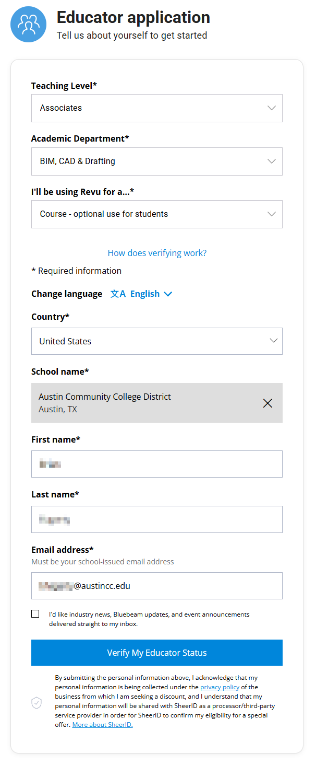Open the "I'll be using Revu for a" dropdown

pos(156,214)
